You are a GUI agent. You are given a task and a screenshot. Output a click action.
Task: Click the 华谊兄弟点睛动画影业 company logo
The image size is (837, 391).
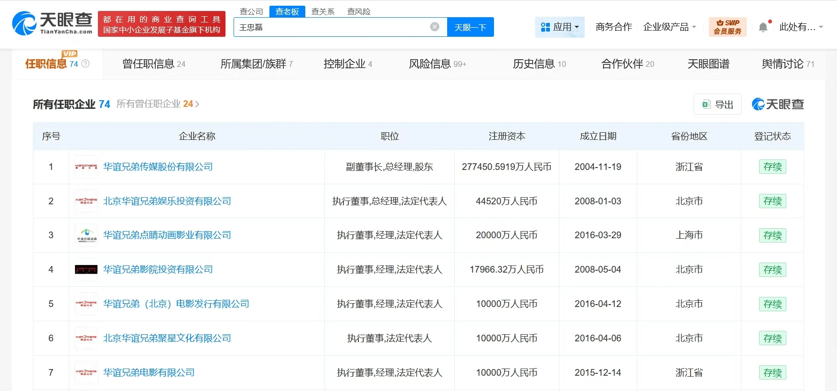pyautogui.click(x=86, y=235)
